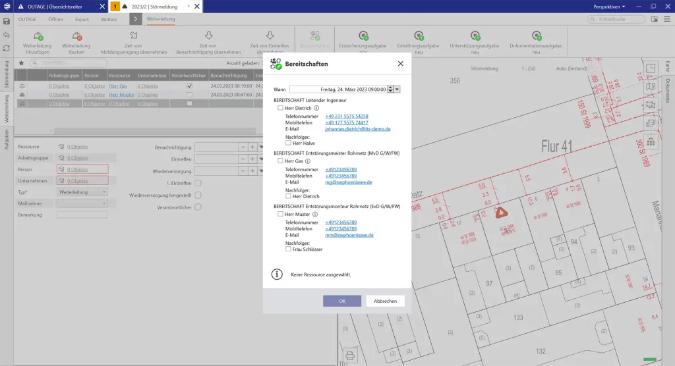
Task: Check the Herr Muster standby checkbox
Action: 280,214
